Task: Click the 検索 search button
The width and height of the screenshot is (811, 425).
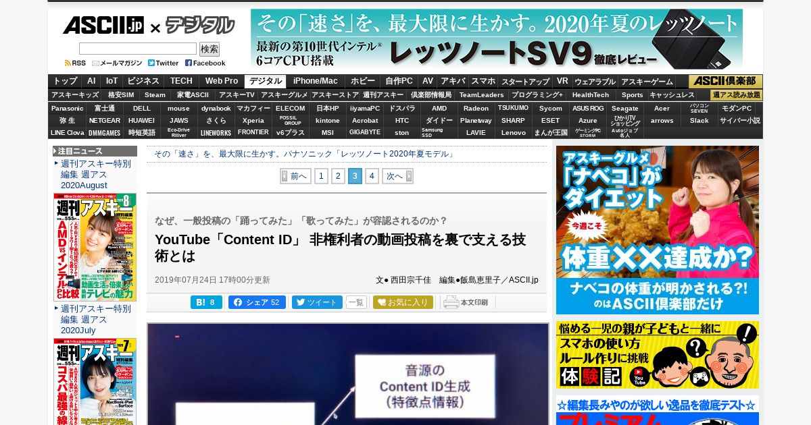Action: [x=210, y=49]
